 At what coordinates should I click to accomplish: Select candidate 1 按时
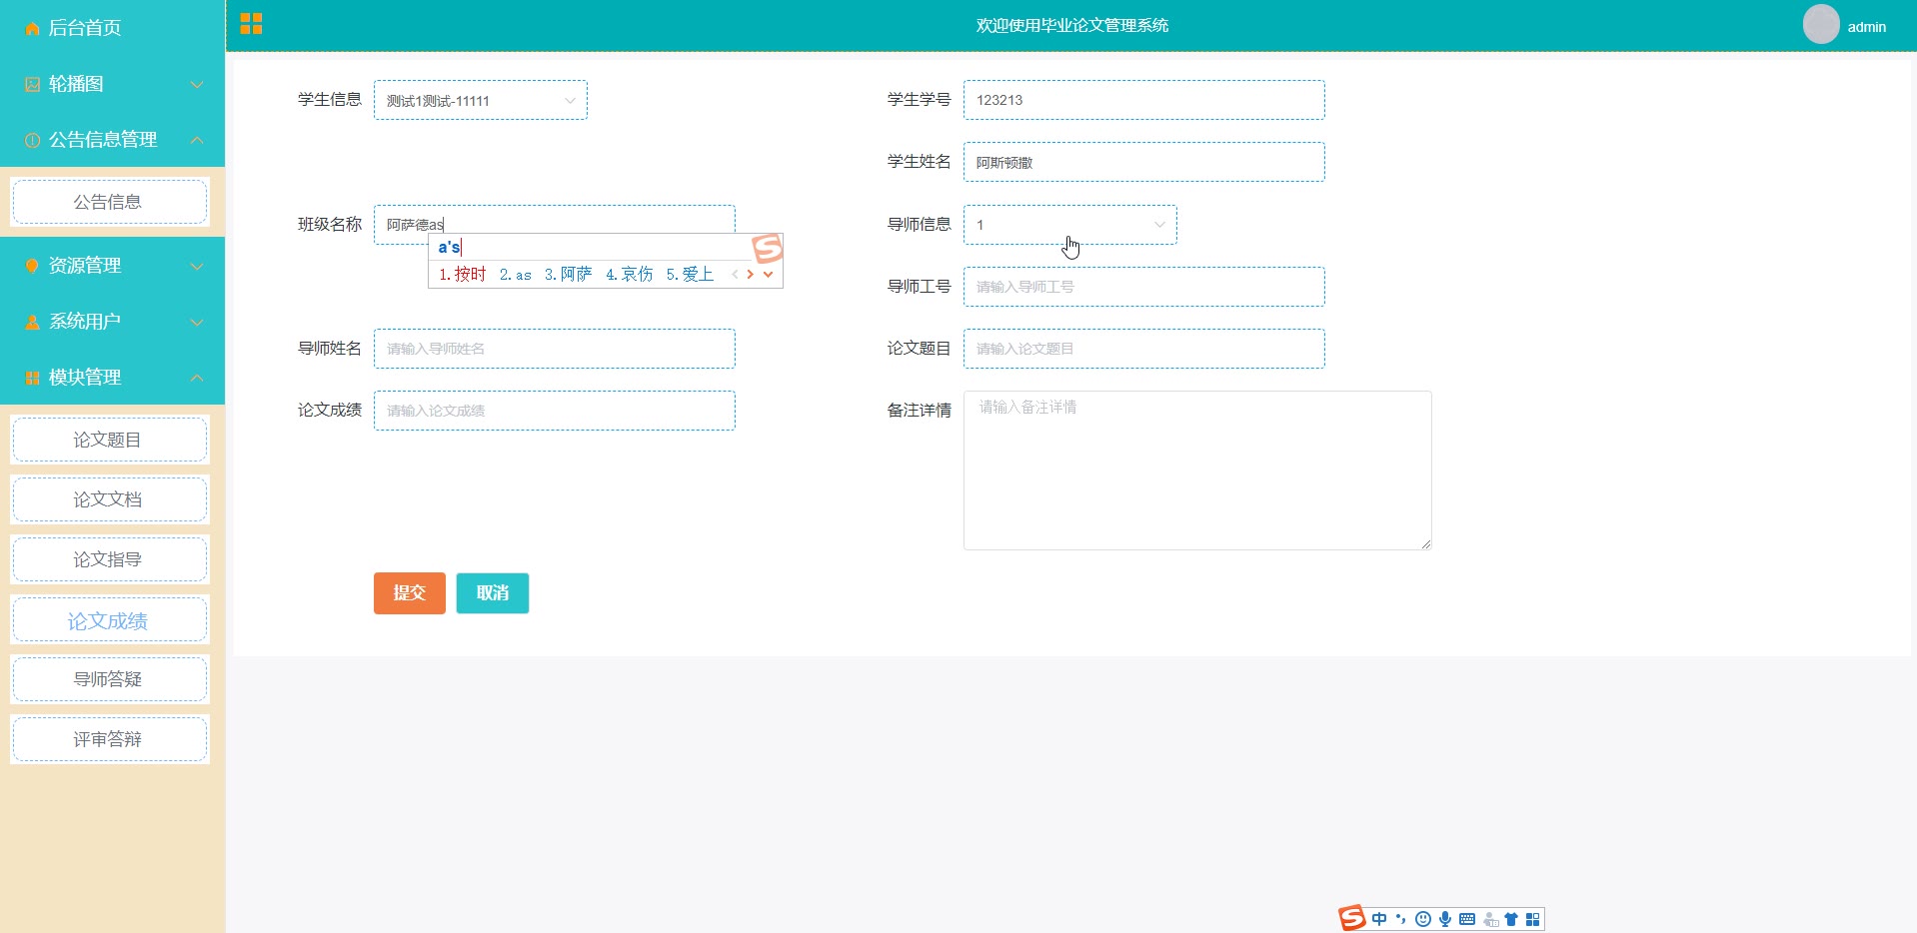pyautogui.click(x=462, y=274)
